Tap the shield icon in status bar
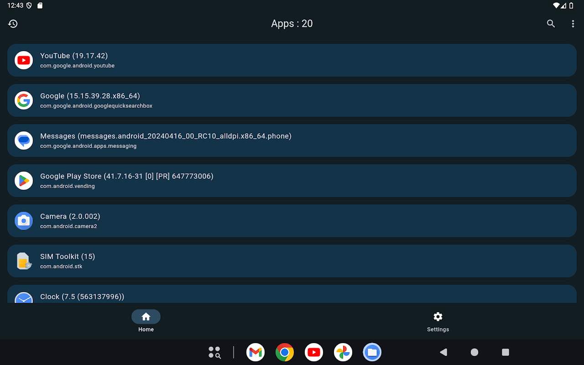 point(29,5)
